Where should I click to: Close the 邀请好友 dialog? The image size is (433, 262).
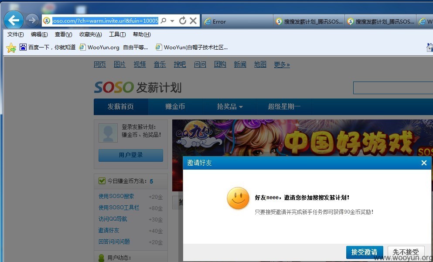click(x=424, y=163)
